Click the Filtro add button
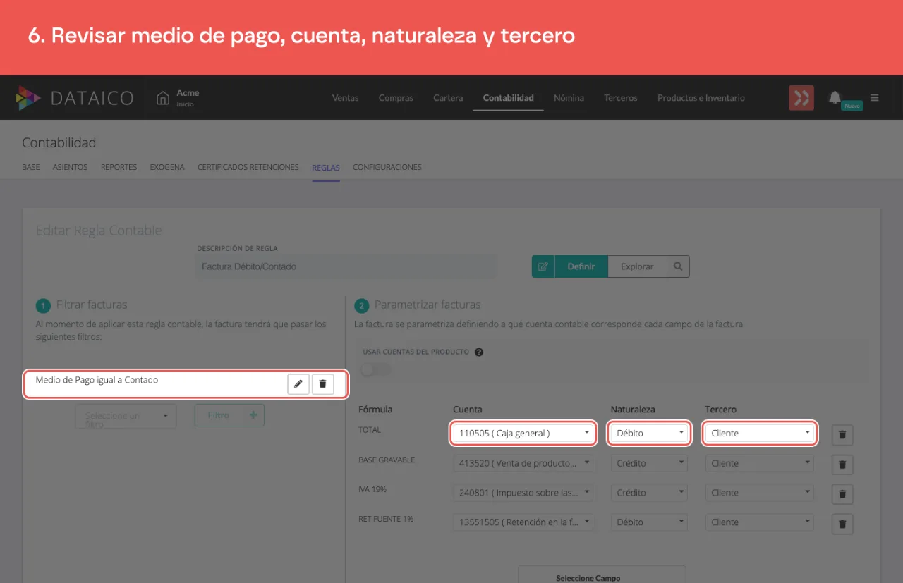903x583 pixels. tap(229, 415)
